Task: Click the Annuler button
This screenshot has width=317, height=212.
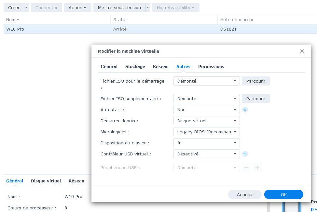Action: coord(245,194)
